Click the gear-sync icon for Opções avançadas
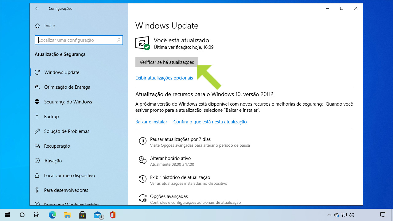Image resolution: width=393 pixels, height=221 pixels. point(143,198)
